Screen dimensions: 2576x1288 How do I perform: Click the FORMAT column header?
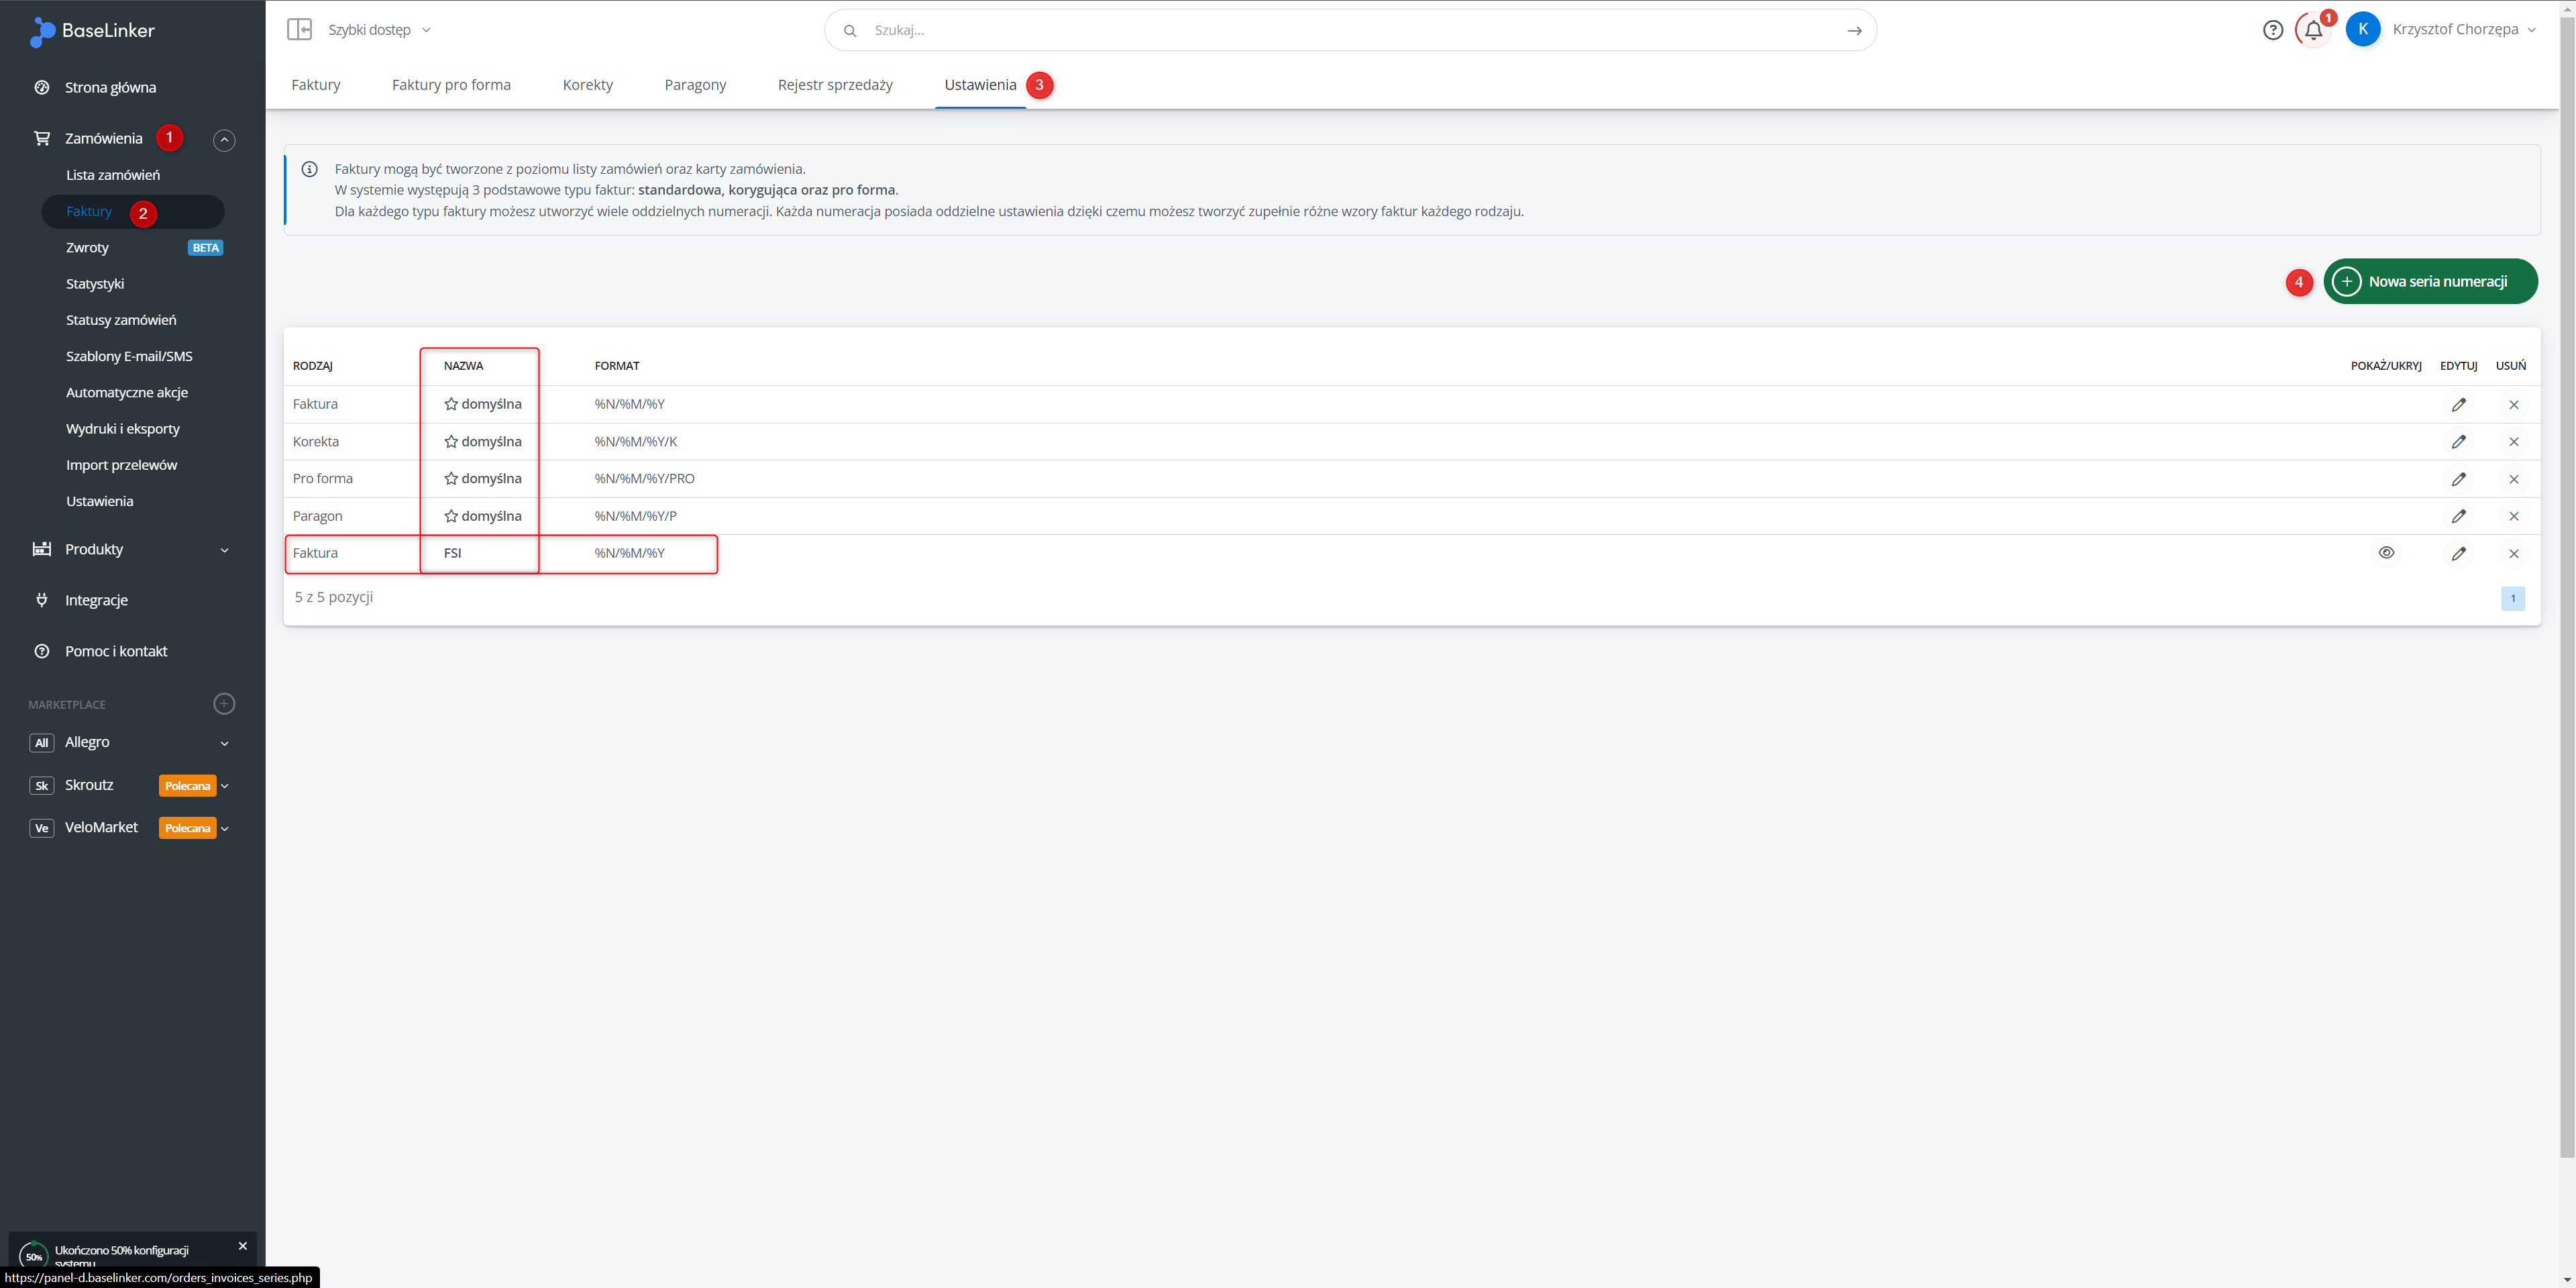(616, 366)
